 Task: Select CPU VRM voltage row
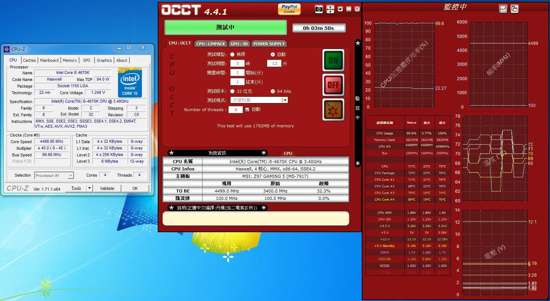[408, 213]
